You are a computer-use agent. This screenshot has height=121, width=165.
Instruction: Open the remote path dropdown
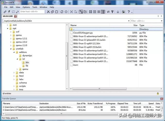coord(129,21)
